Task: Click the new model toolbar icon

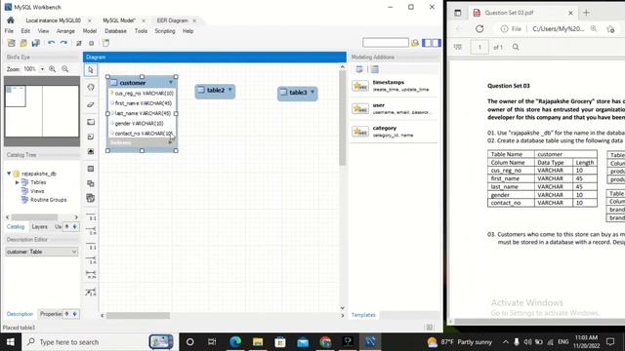Action: (x=11, y=43)
